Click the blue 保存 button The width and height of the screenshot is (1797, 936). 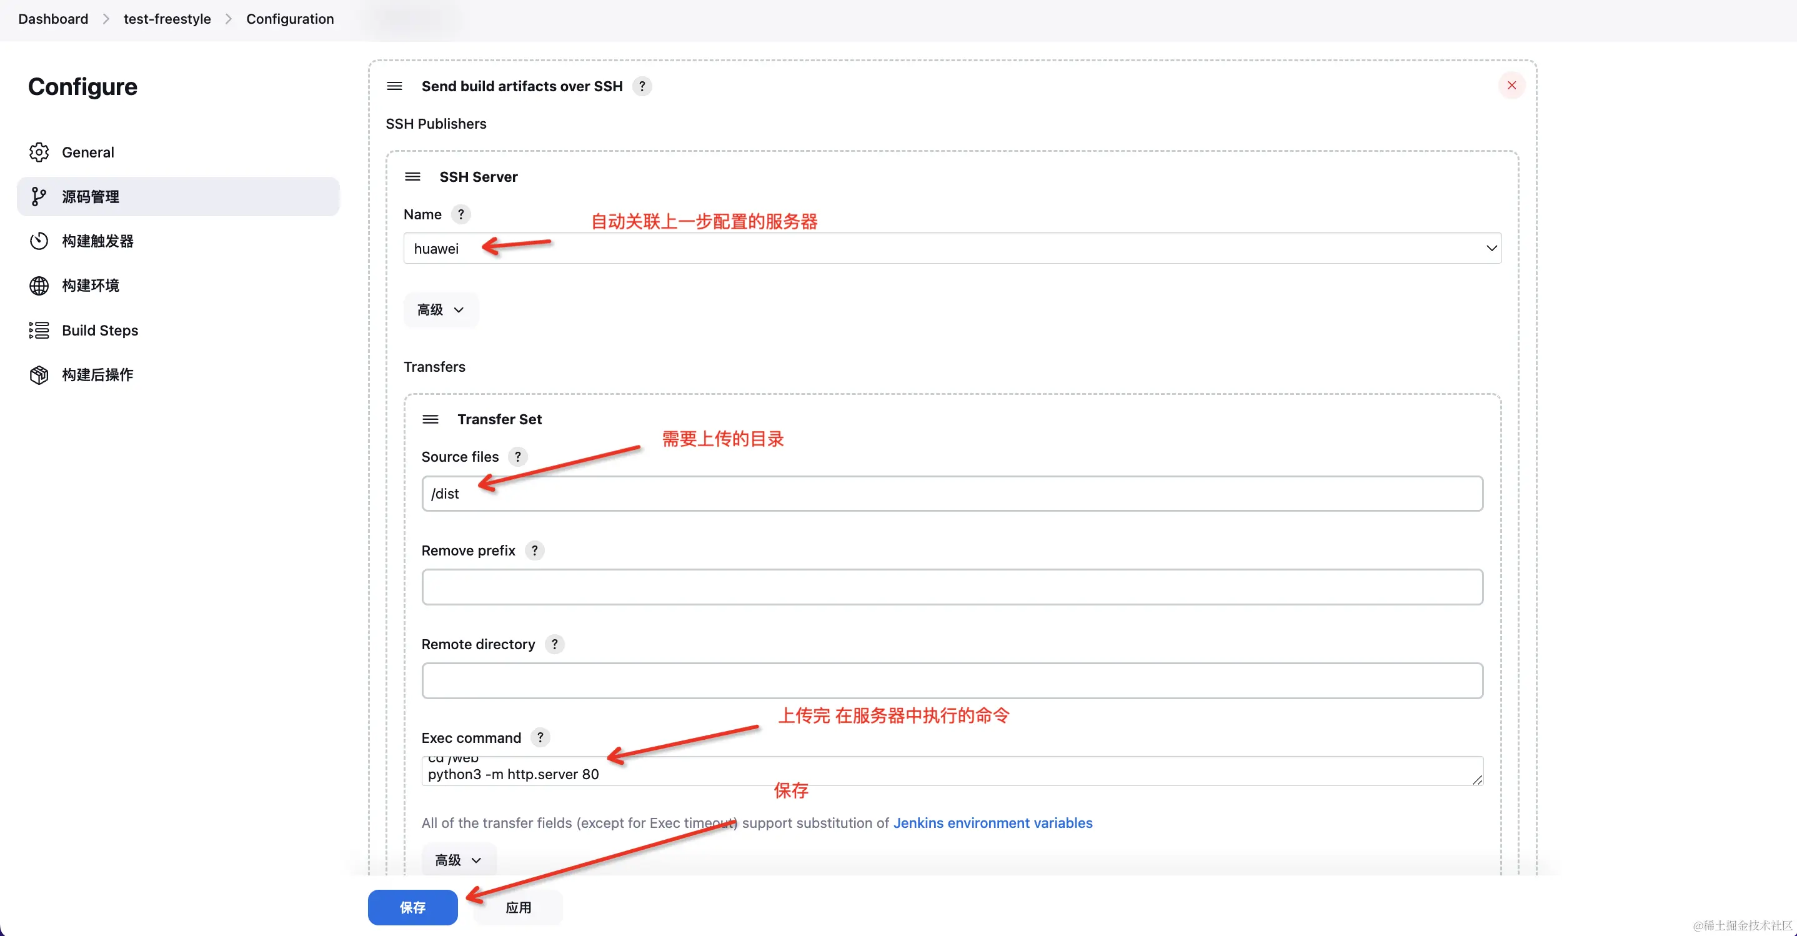[x=412, y=907]
